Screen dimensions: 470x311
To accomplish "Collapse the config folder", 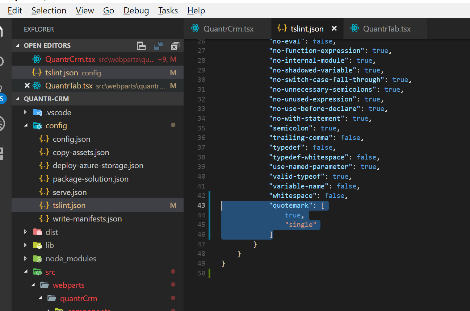I will (25, 125).
